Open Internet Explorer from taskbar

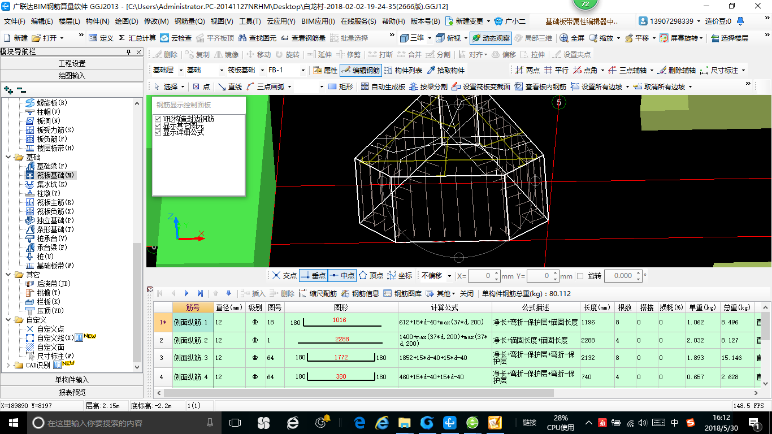pyautogui.click(x=383, y=422)
